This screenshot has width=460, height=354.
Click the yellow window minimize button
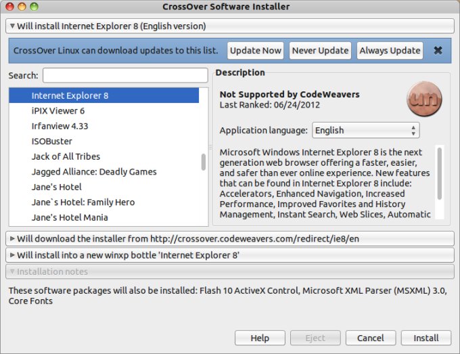[x=22, y=7]
